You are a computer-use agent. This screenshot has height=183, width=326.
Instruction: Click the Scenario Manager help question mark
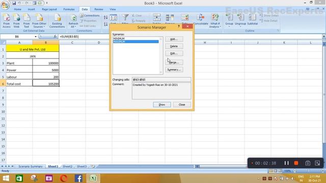(179, 26)
